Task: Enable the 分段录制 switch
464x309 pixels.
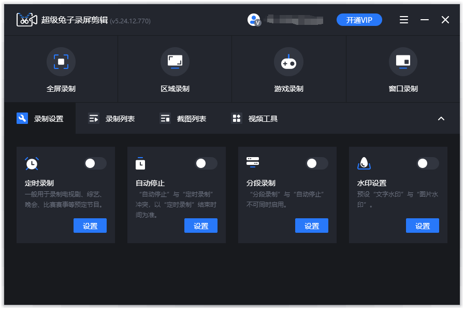Action: coord(317,163)
